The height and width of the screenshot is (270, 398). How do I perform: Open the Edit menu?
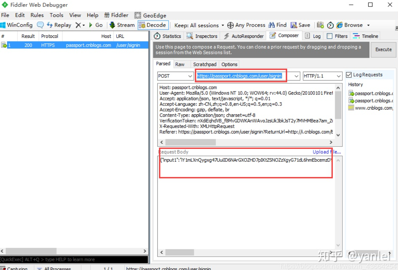tap(20, 15)
